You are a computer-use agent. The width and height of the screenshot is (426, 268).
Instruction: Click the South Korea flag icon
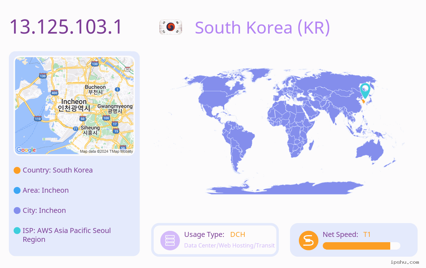pos(171,27)
